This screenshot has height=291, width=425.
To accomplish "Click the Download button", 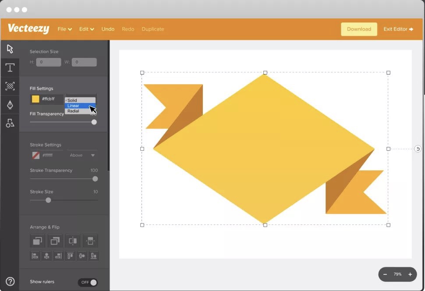I will (359, 29).
